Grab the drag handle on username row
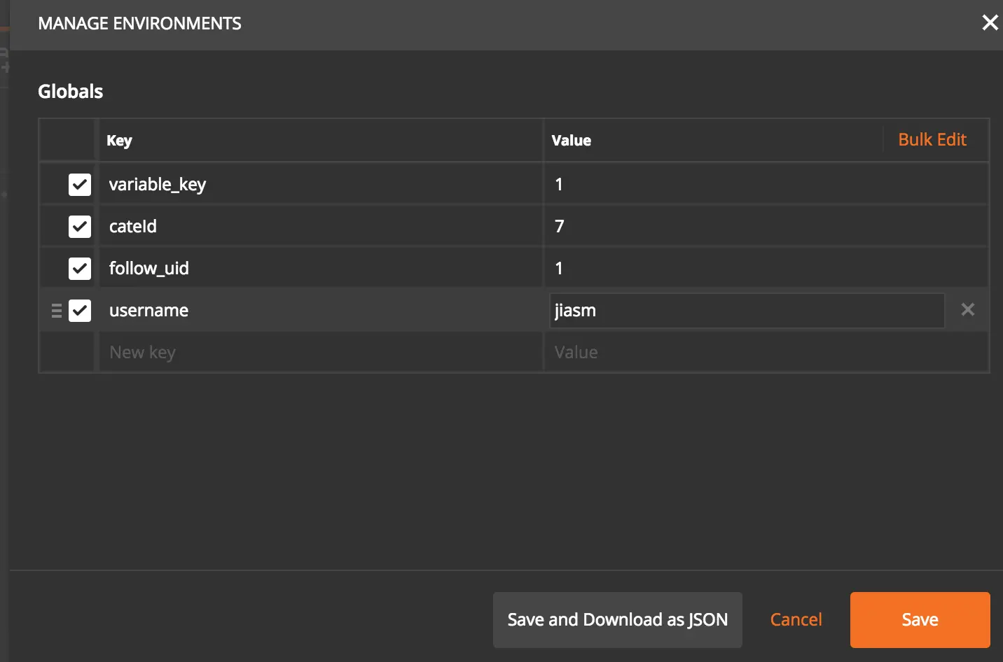The height and width of the screenshot is (662, 1003). (x=57, y=311)
